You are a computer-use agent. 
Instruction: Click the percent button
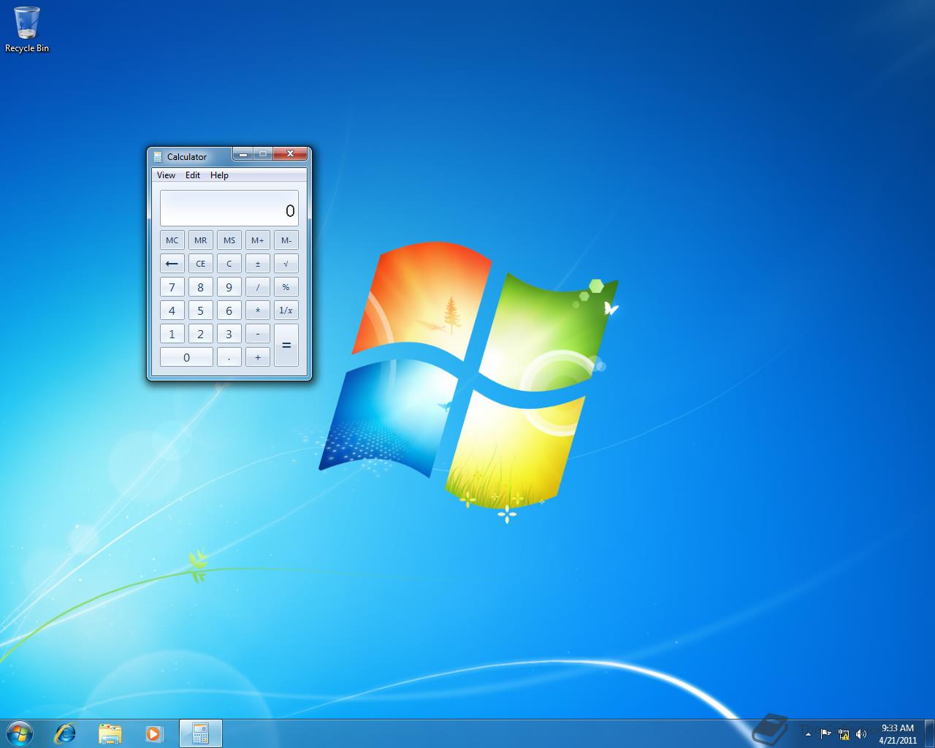click(x=286, y=287)
